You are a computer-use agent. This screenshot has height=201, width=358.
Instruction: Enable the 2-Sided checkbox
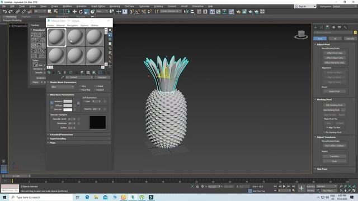[x=95, y=86]
